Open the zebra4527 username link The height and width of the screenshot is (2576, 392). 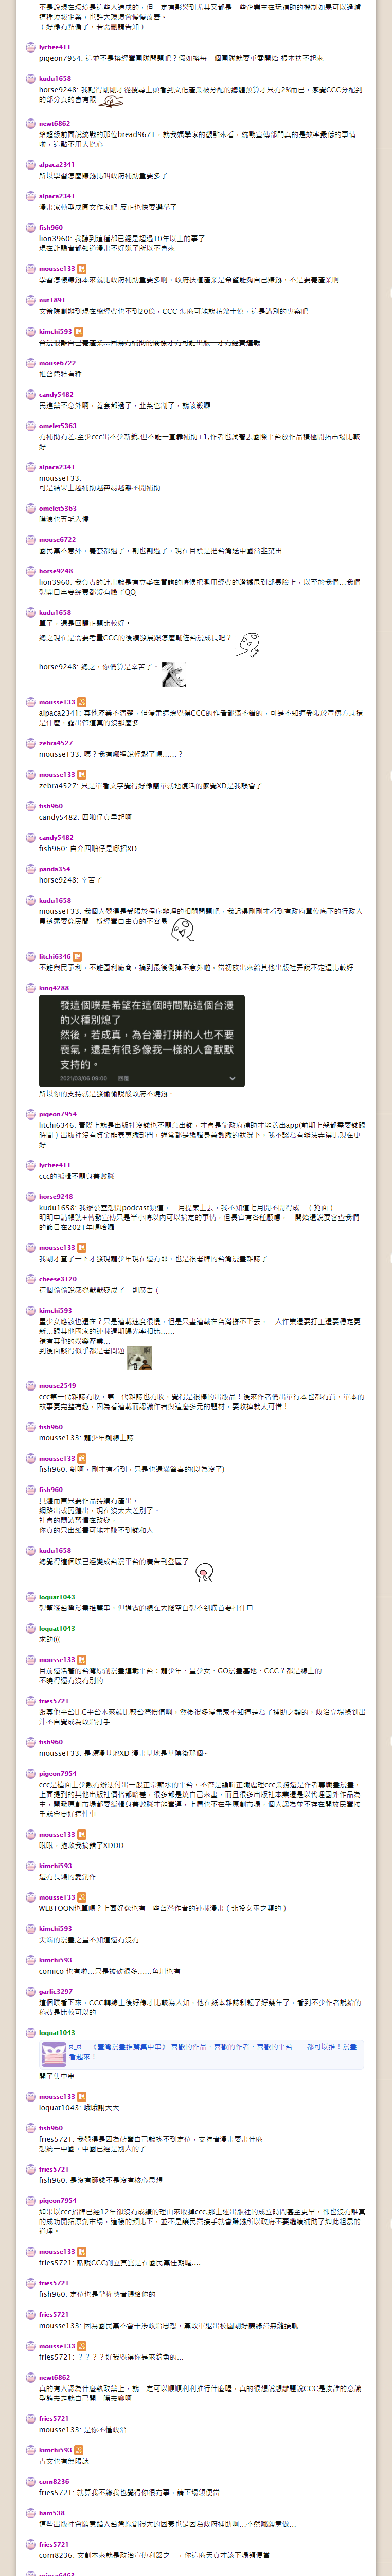click(x=56, y=744)
